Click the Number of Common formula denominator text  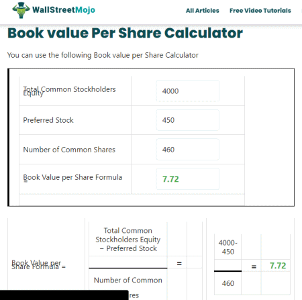[128, 281]
